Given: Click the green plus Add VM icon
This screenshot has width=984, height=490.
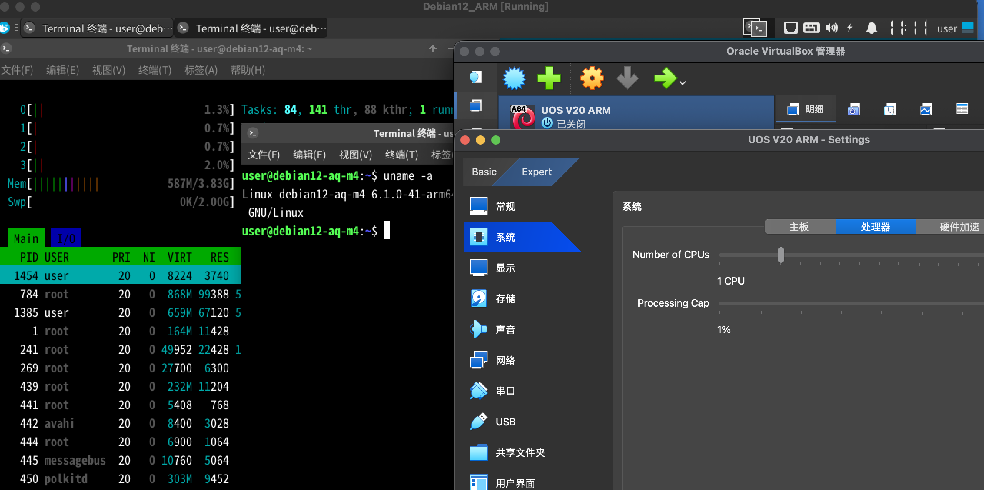Looking at the screenshot, I should tap(549, 78).
